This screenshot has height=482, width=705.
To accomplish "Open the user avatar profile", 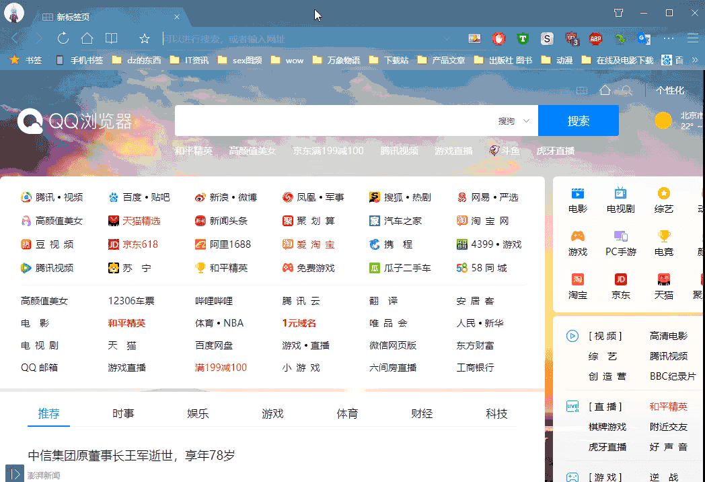I will coord(14,13).
